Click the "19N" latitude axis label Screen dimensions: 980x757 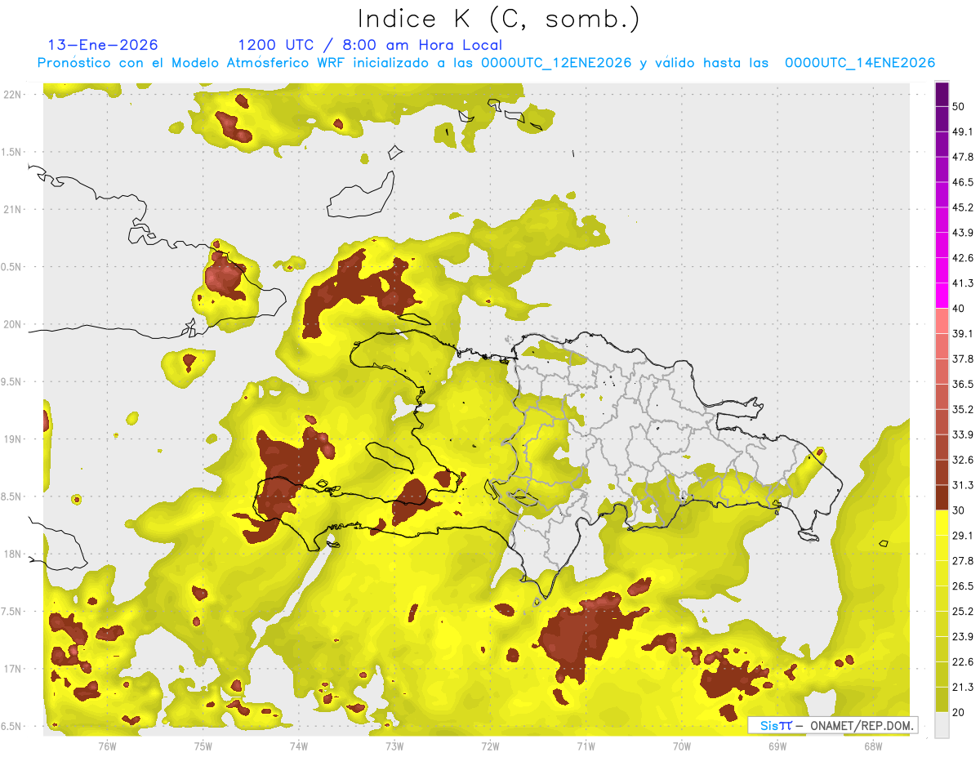(11, 439)
